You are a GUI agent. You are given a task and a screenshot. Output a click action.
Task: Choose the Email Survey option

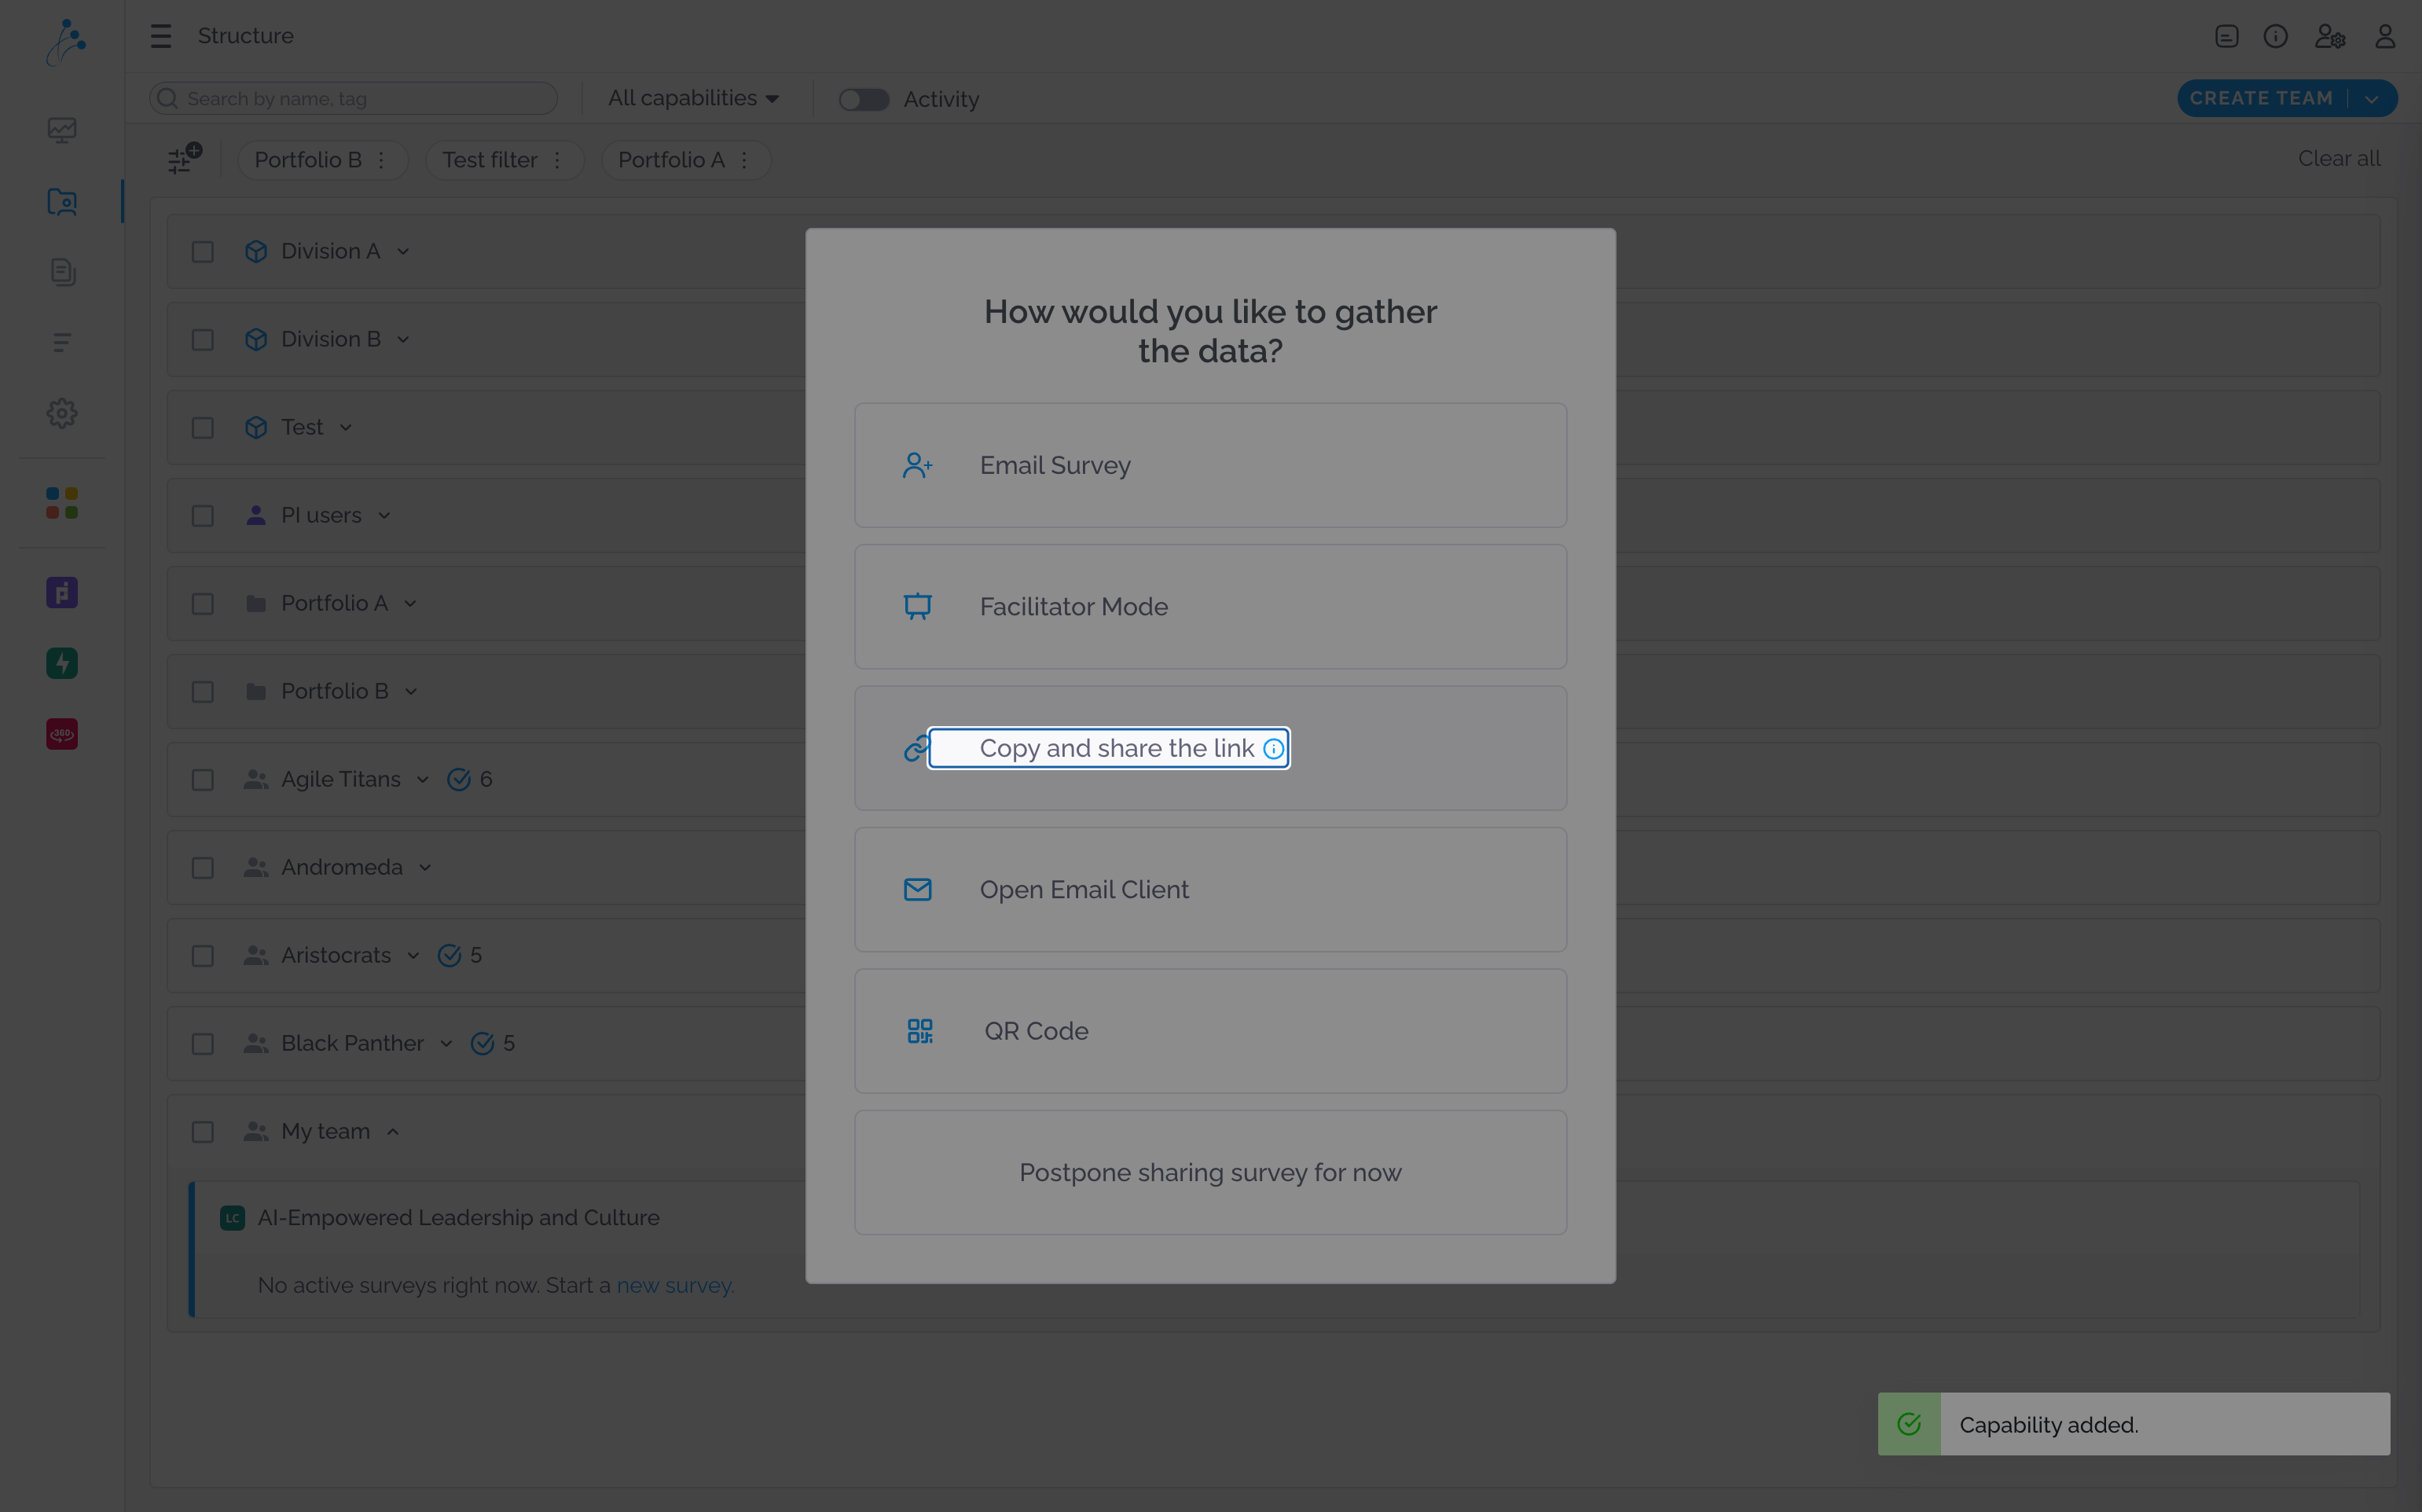coord(1210,465)
